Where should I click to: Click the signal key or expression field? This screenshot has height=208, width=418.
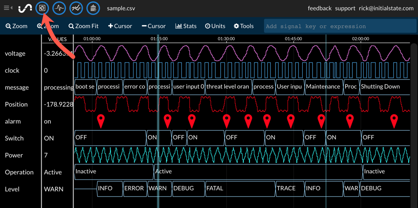point(339,26)
